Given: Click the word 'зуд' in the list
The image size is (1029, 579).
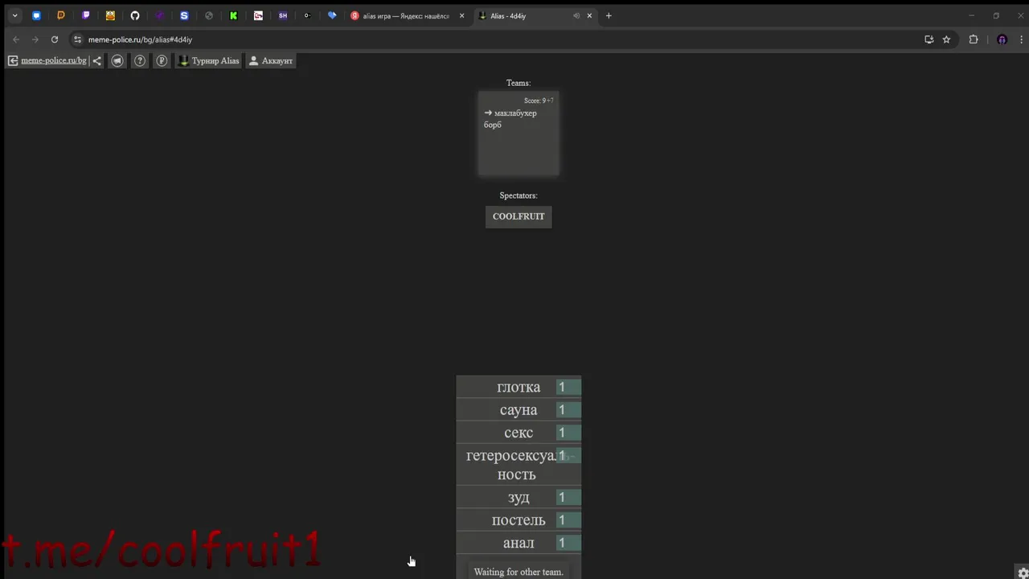Looking at the screenshot, I should tap(519, 498).
